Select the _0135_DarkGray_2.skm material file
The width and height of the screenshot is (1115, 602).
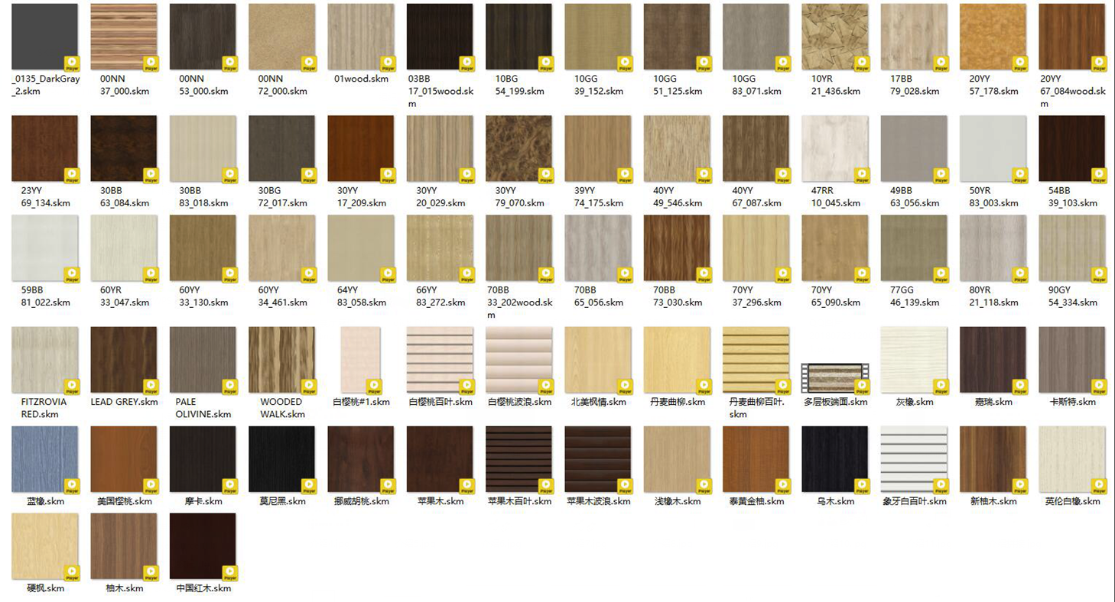coord(44,37)
